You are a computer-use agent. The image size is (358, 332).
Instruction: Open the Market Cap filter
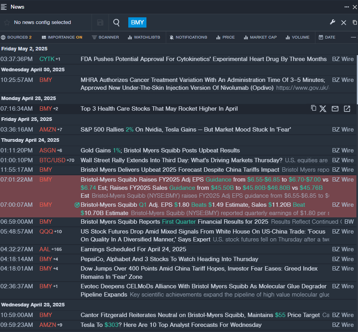point(260,37)
